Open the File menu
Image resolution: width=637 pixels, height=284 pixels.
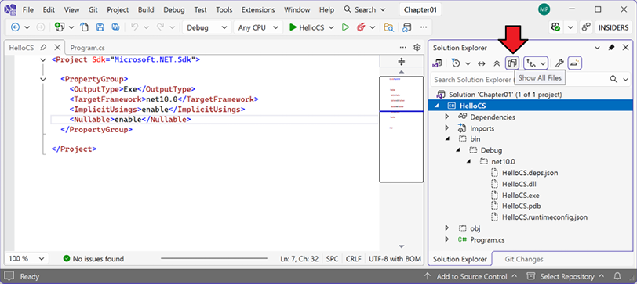click(x=28, y=9)
